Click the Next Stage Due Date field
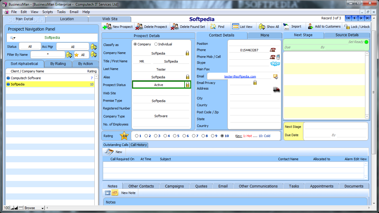Viewport: 379px width, 213px height. pyautogui.click(x=318, y=135)
